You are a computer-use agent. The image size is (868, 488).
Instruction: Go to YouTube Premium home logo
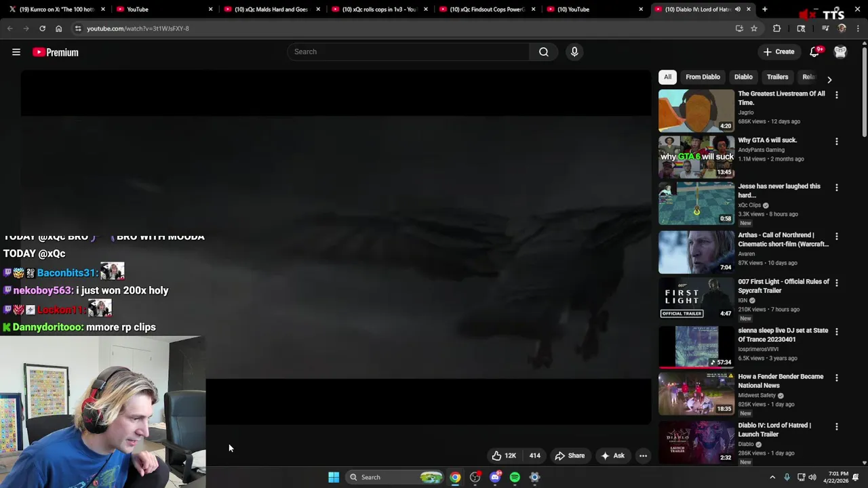(x=56, y=52)
